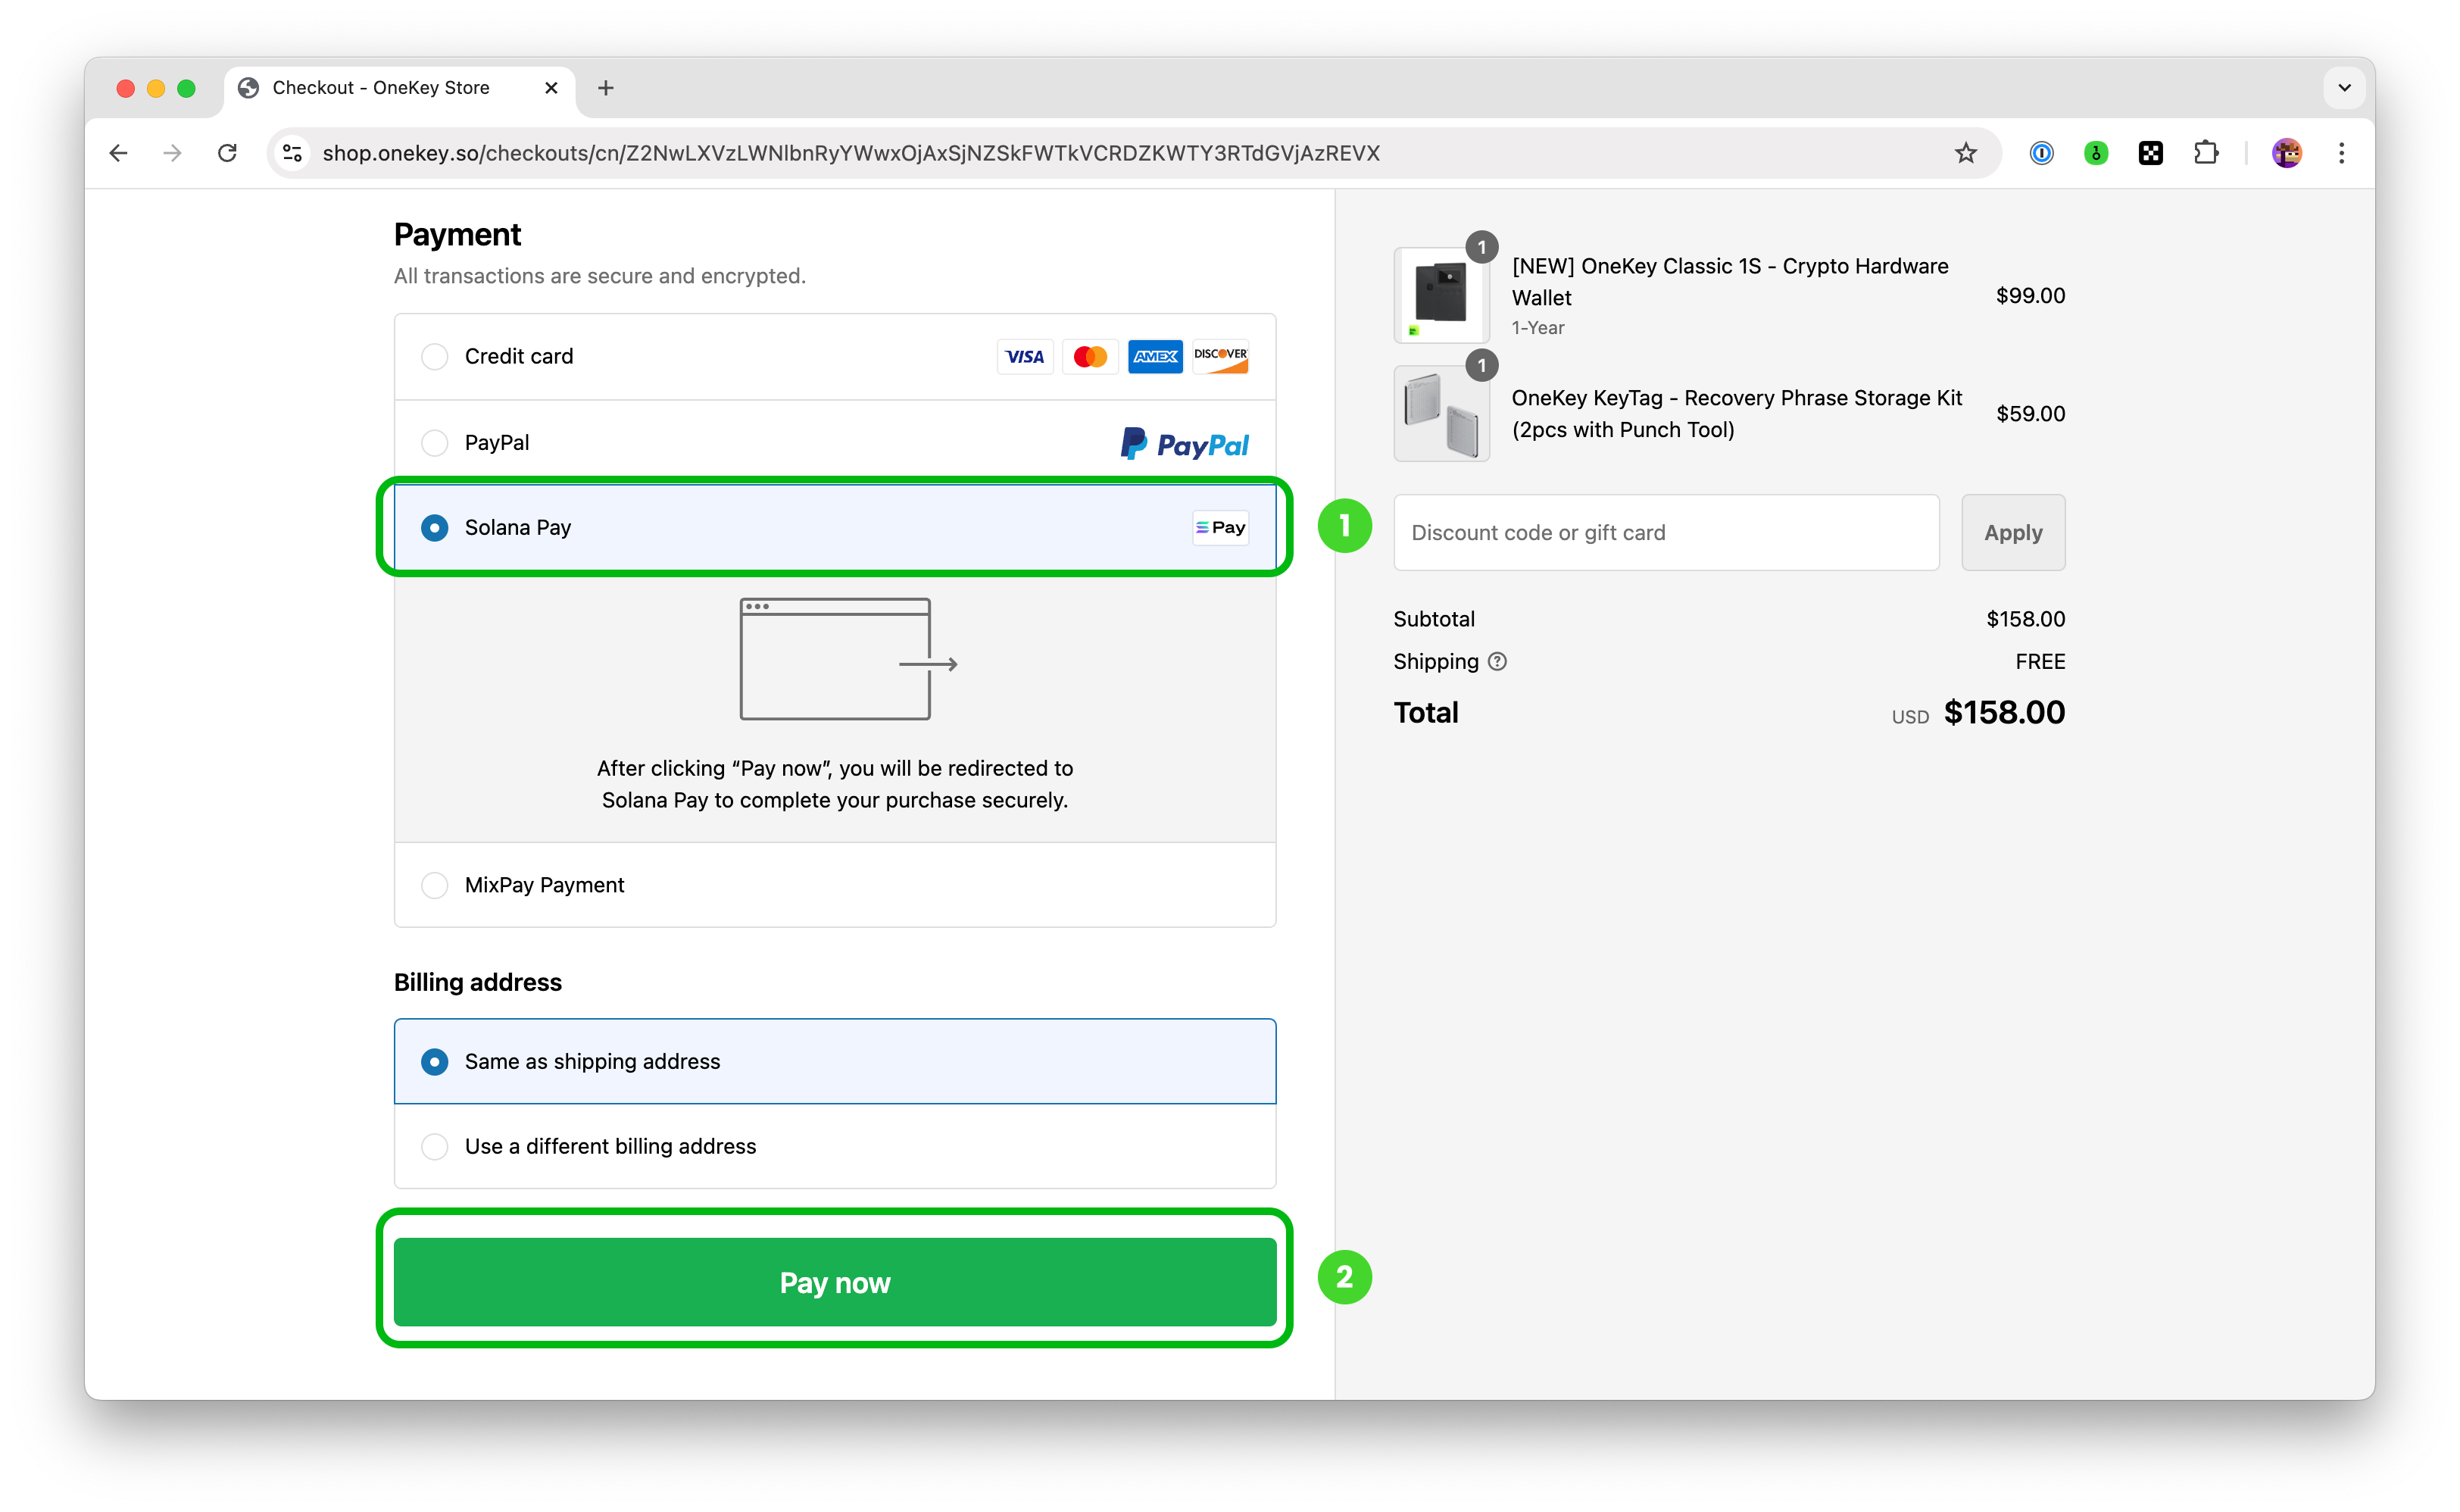Click the OneKey KeyTag product title

[x=1736, y=413]
